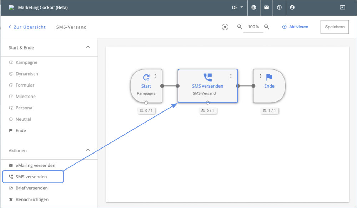Viewport: 357px width, 208px height.
Task: Select Milestone start element
Action: pyautogui.click(x=22, y=97)
